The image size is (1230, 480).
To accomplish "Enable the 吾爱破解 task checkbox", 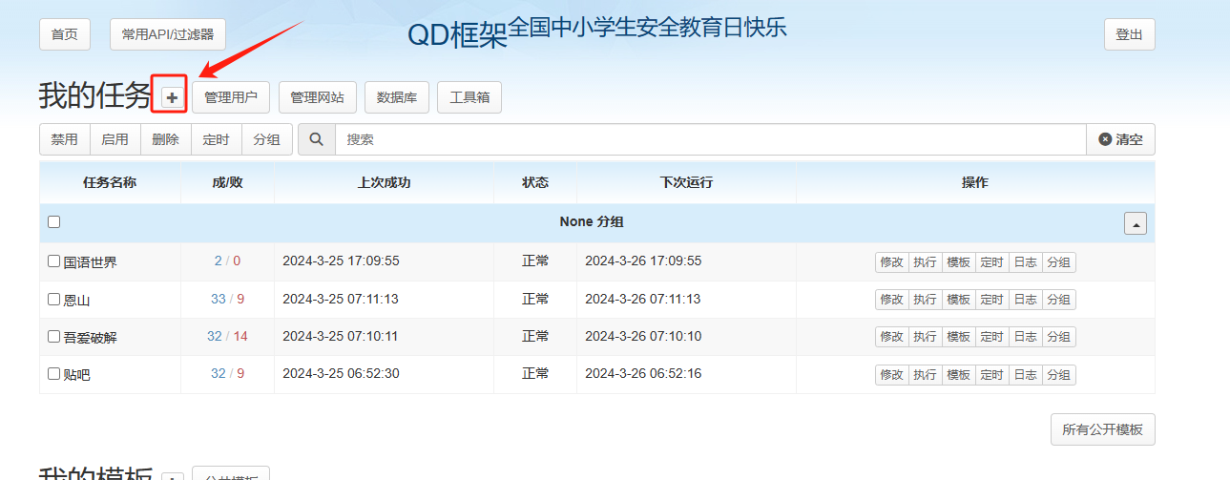I will tap(54, 337).
